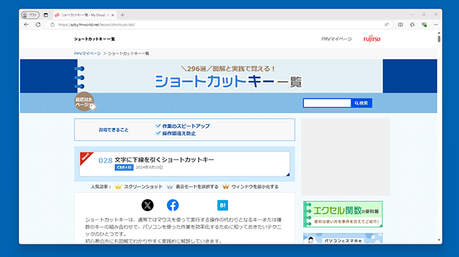Open the パソコンとスマホ banner

(343, 238)
